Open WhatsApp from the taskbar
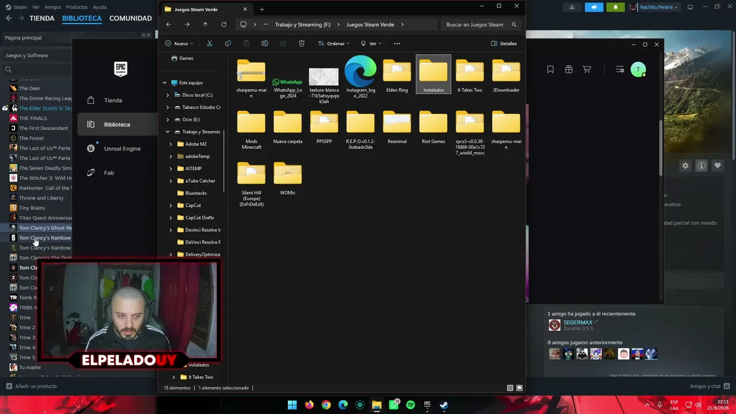This screenshot has width=736, height=414. tap(394, 405)
